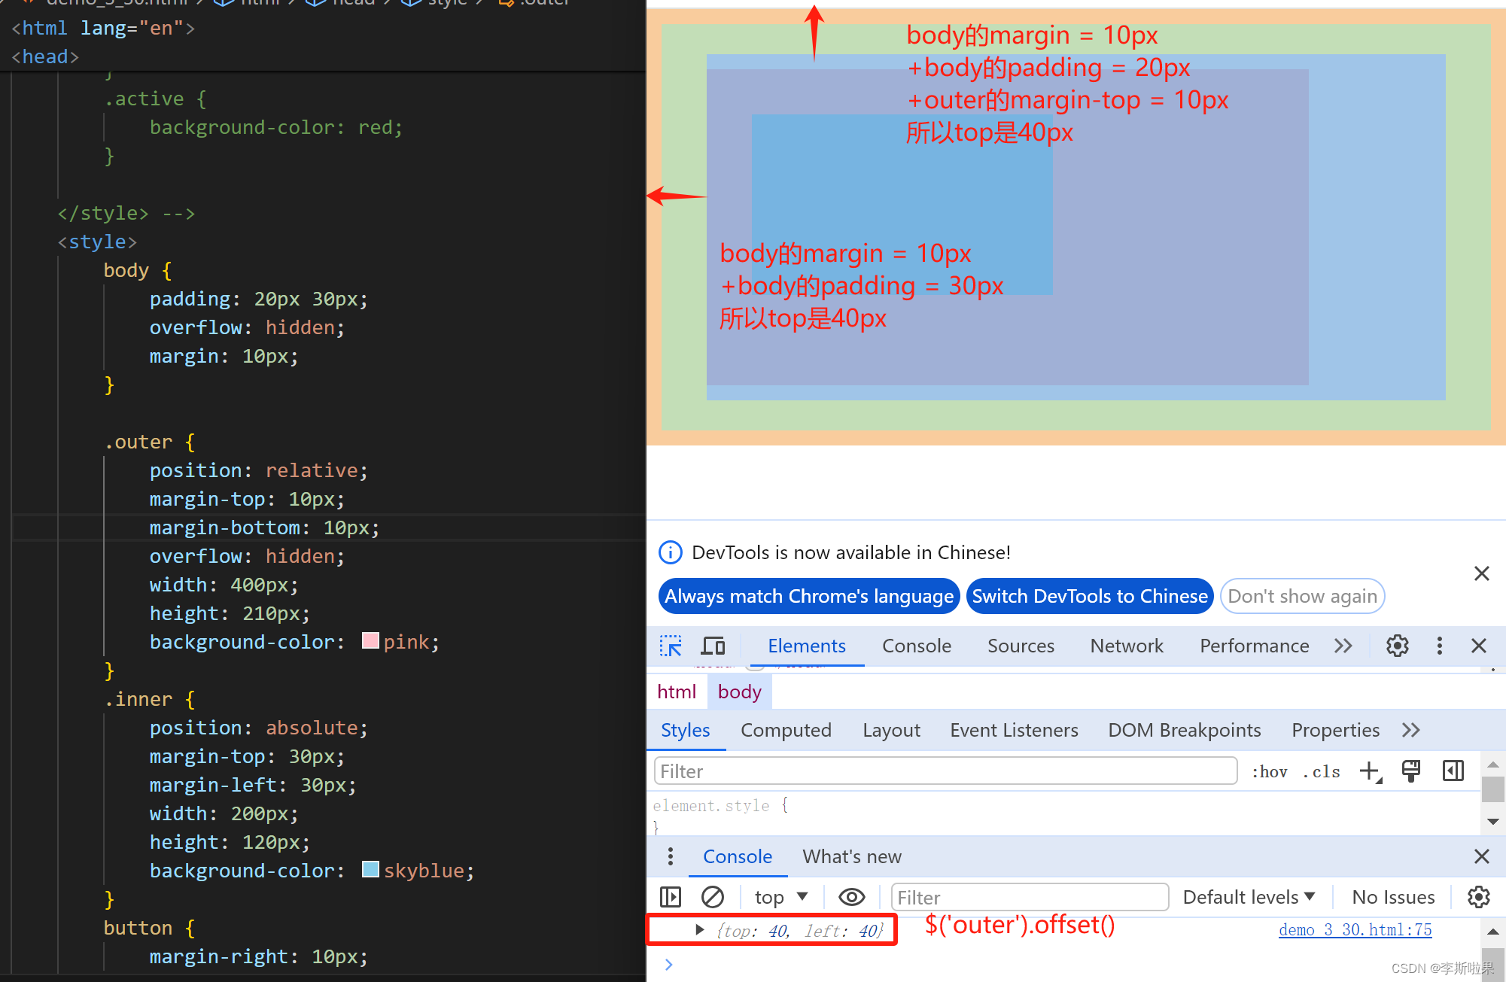Screen dimensions: 1506x982
Task: Open the Computed styles tab
Action: click(786, 730)
